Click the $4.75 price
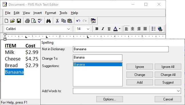The width and height of the screenshot is (185, 105). 32,59
